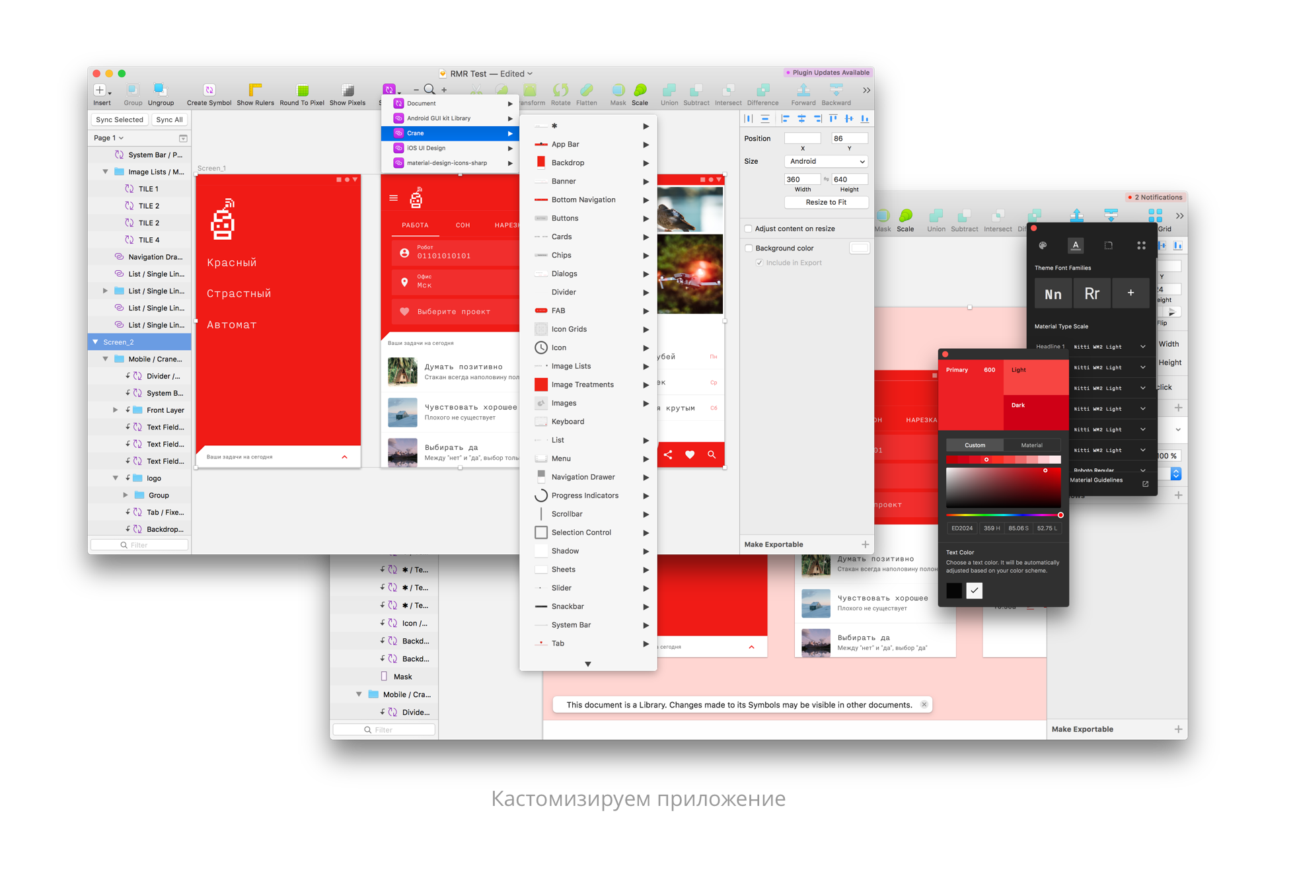This screenshot has height=870, width=1295.
Task: Click the Dark primary color swatch
Action: point(1035,412)
